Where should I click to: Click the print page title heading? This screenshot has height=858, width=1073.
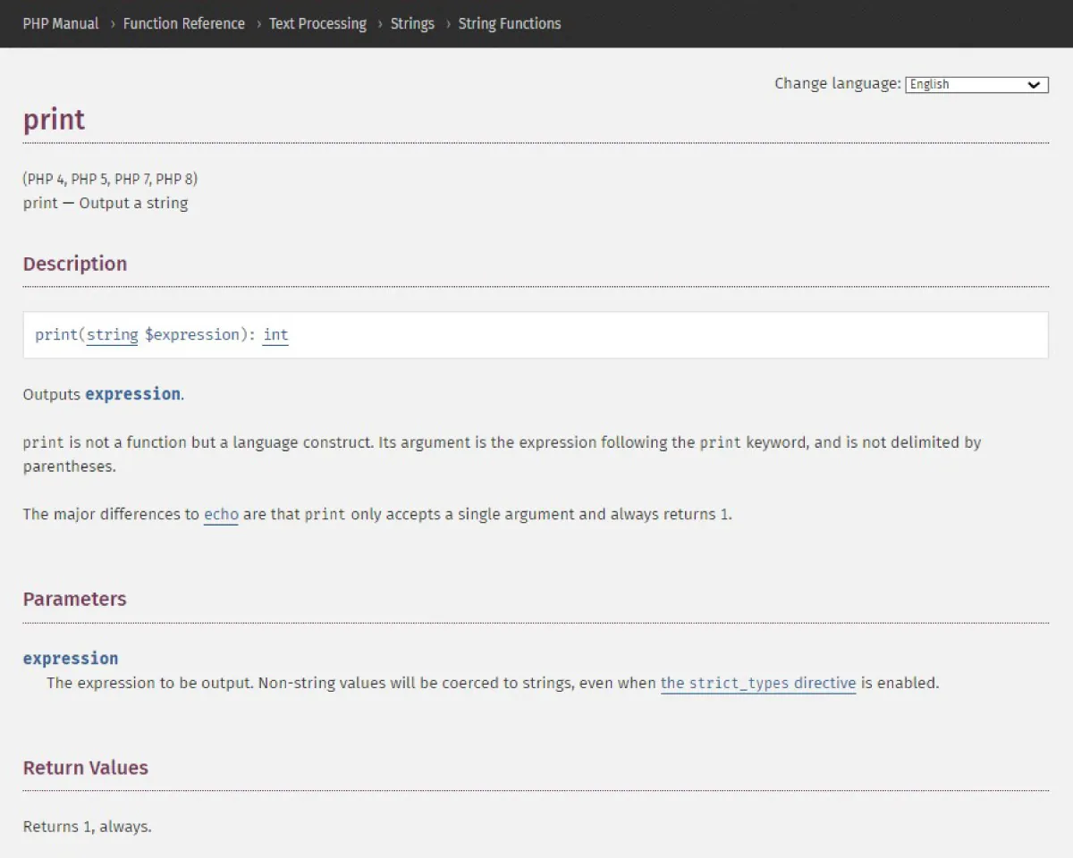click(54, 120)
